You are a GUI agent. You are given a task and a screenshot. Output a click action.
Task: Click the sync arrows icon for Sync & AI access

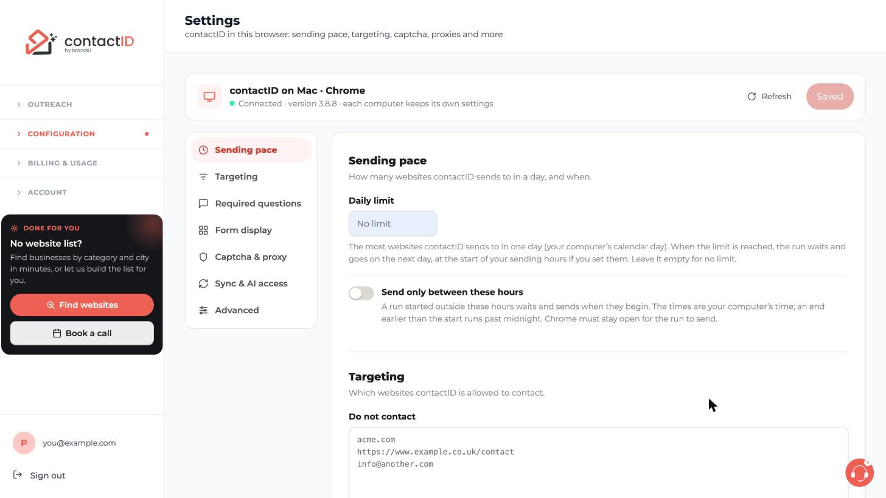click(203, 284)
